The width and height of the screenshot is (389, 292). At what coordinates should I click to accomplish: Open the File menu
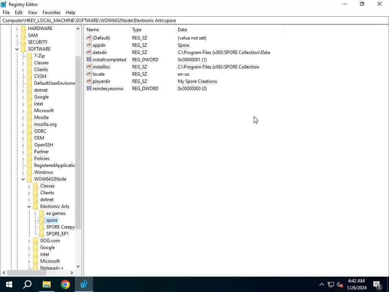(x=6, y=13)
